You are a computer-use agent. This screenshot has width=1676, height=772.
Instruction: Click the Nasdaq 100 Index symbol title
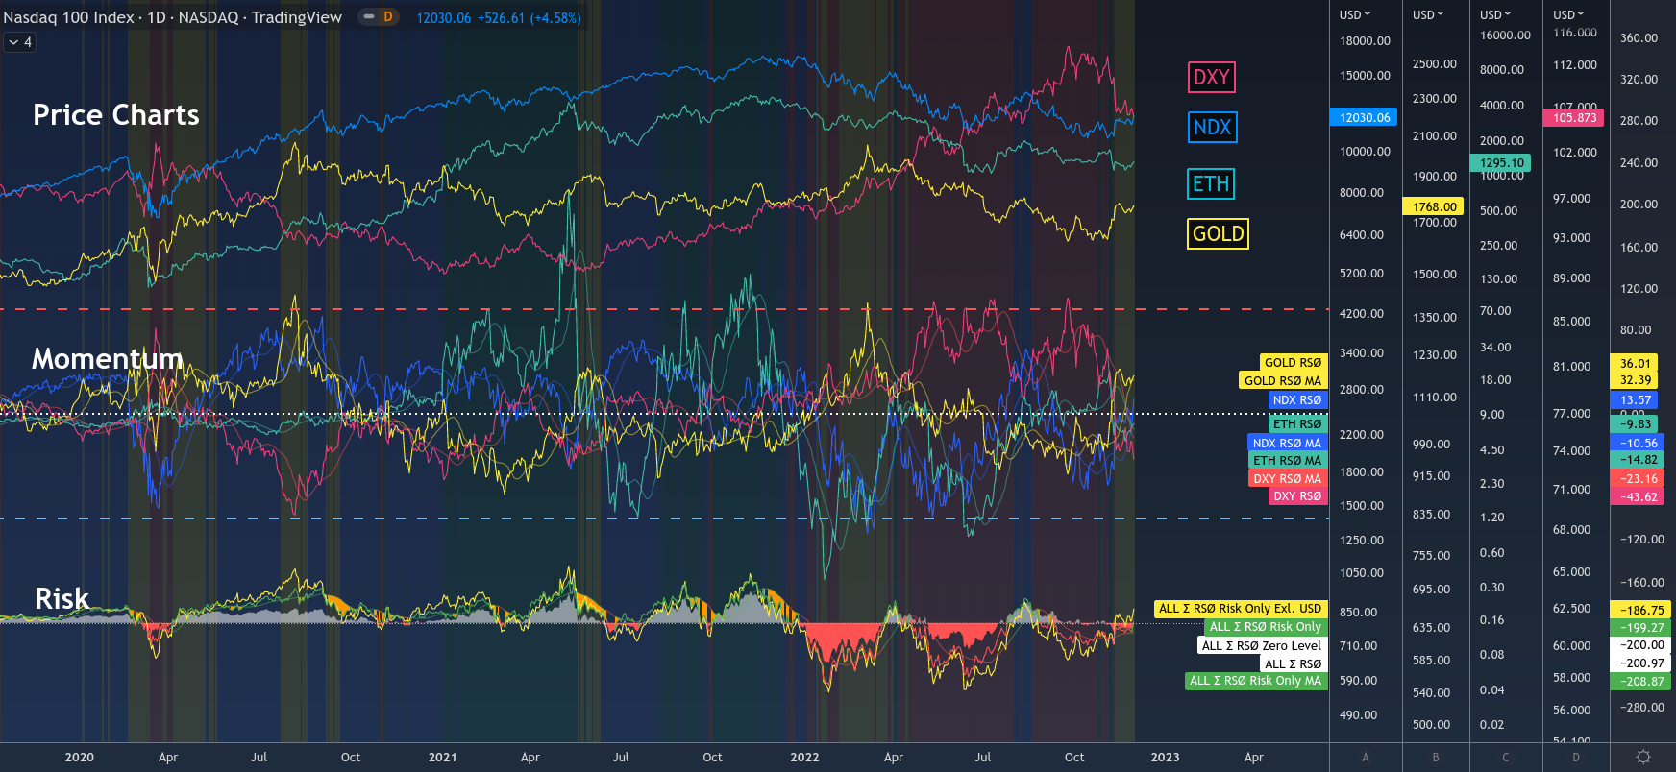(x=172, y=17)
